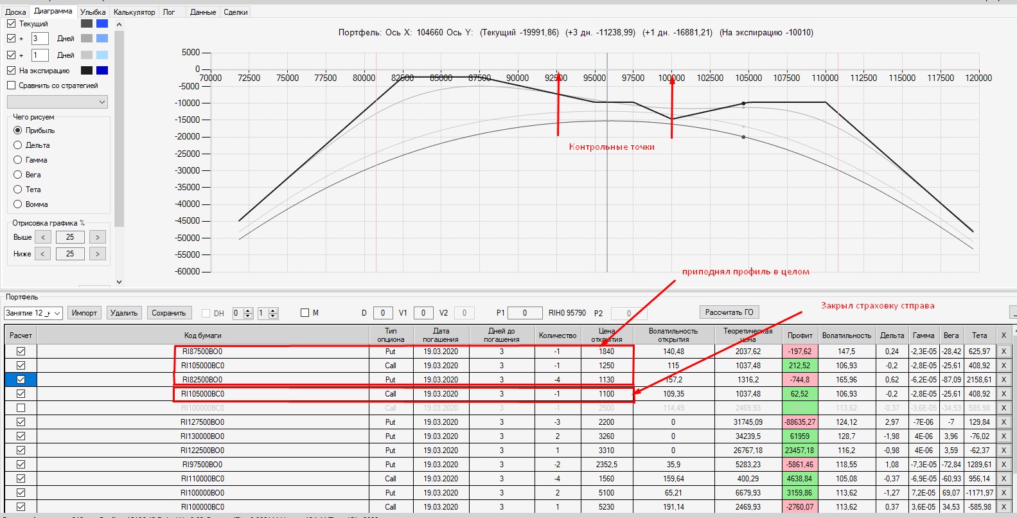Screen dimensions: 1017x518
Task: Click the Профит column header
Action: 800,335
